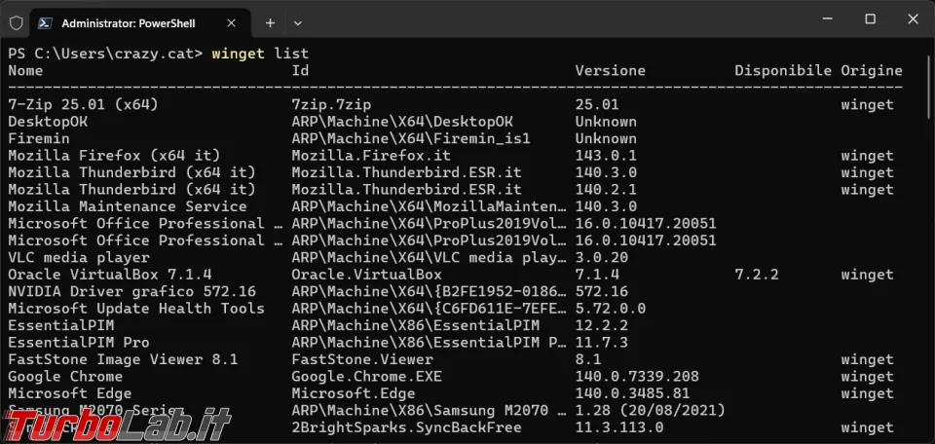Open a new tab with the plus button
Image resolution: width=935 pixels, height=444 pixels.
(x=270, y=21)
